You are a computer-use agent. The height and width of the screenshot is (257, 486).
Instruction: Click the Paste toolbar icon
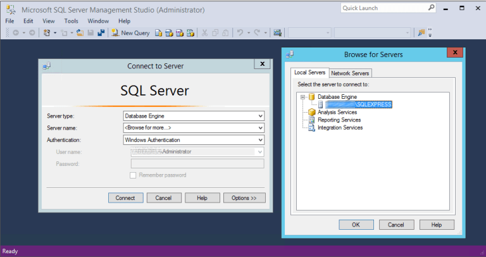[x=226, y=32]
